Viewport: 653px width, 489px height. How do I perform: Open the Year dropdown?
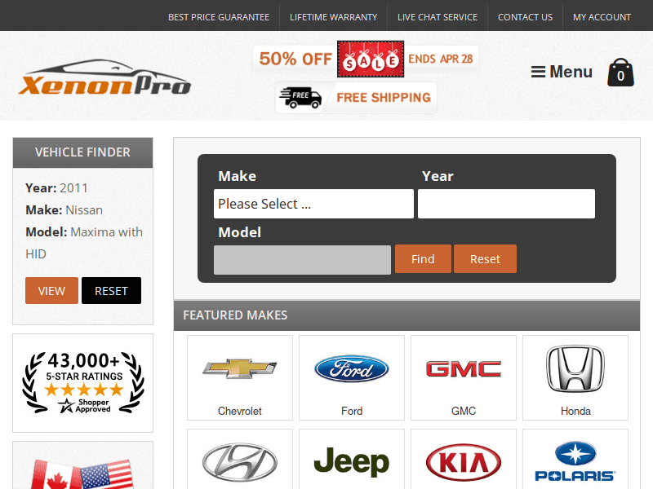(x=506, y=204)
